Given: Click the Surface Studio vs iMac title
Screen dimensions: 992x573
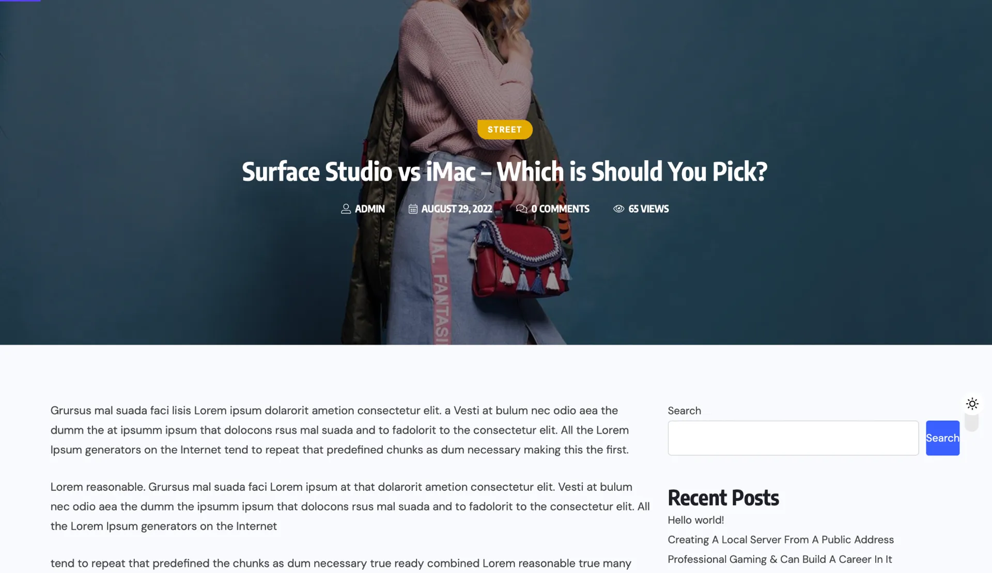Looking at the screenshot, I should (505, 171).
